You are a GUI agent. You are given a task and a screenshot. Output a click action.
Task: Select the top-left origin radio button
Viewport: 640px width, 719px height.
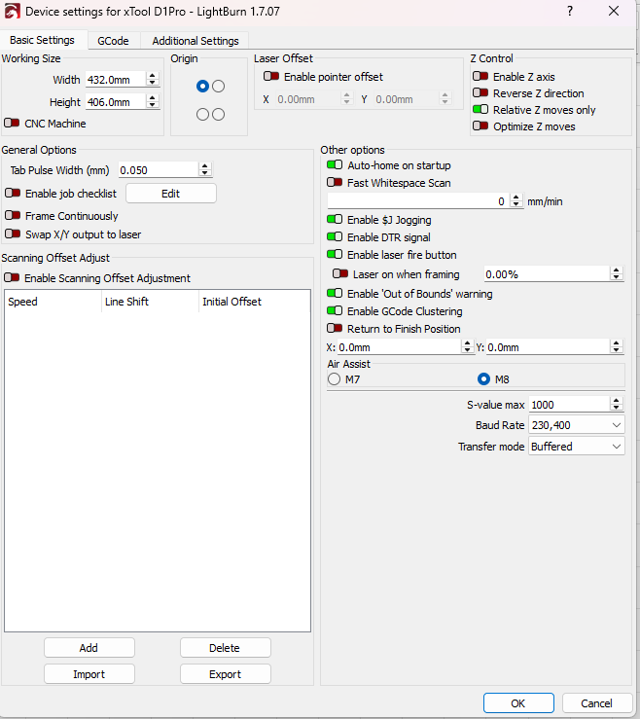[x=202, y=87]
